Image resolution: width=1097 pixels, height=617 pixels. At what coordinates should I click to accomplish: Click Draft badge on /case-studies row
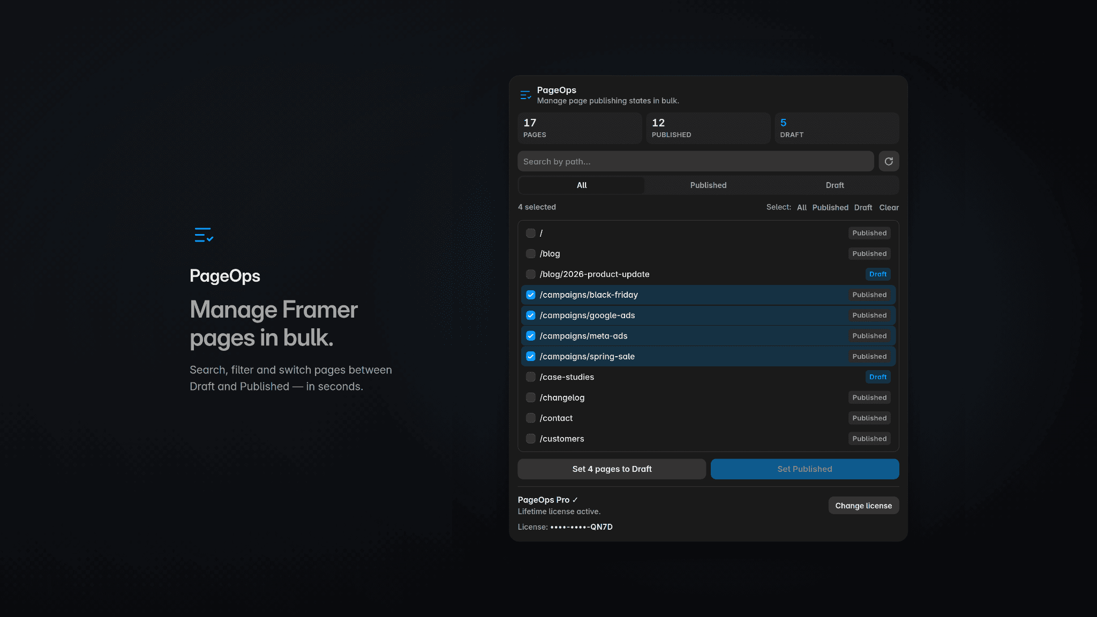pyautogui.click(x=878, y=377)
